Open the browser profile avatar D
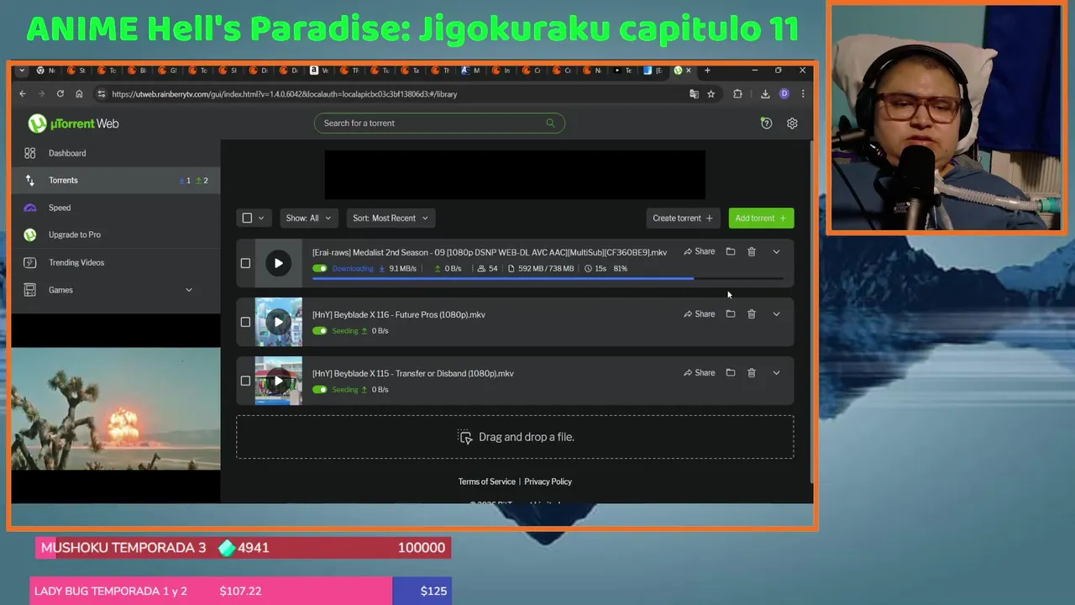The height and width of the screenshot is (605, 1075). click(784, 94)
